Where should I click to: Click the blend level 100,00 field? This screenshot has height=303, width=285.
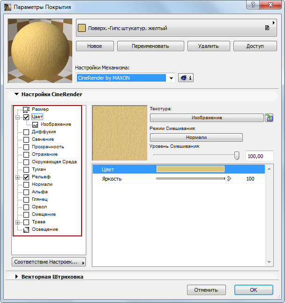pyautogui.click(x=260, y=156)
